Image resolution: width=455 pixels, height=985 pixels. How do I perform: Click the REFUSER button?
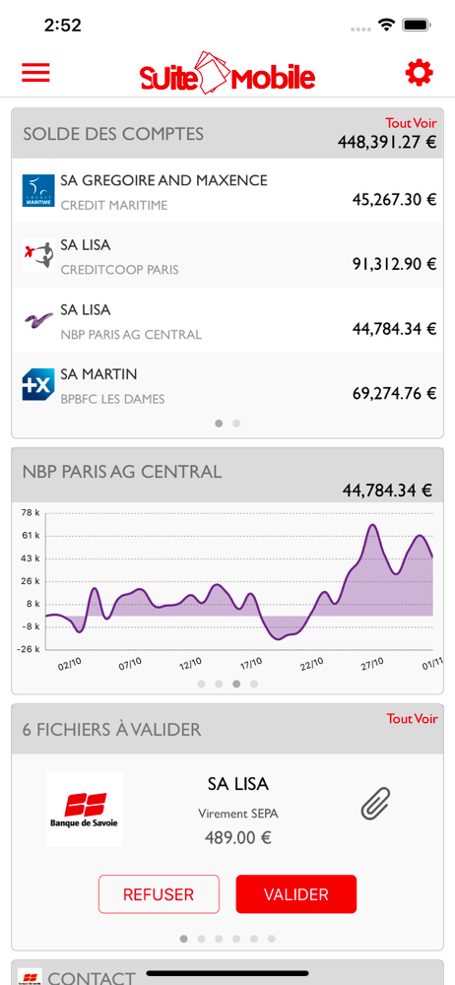coord(159,894)
